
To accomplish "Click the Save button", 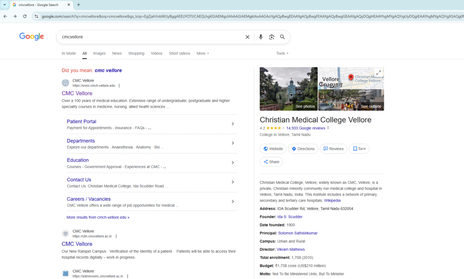I will click(359, 149).
